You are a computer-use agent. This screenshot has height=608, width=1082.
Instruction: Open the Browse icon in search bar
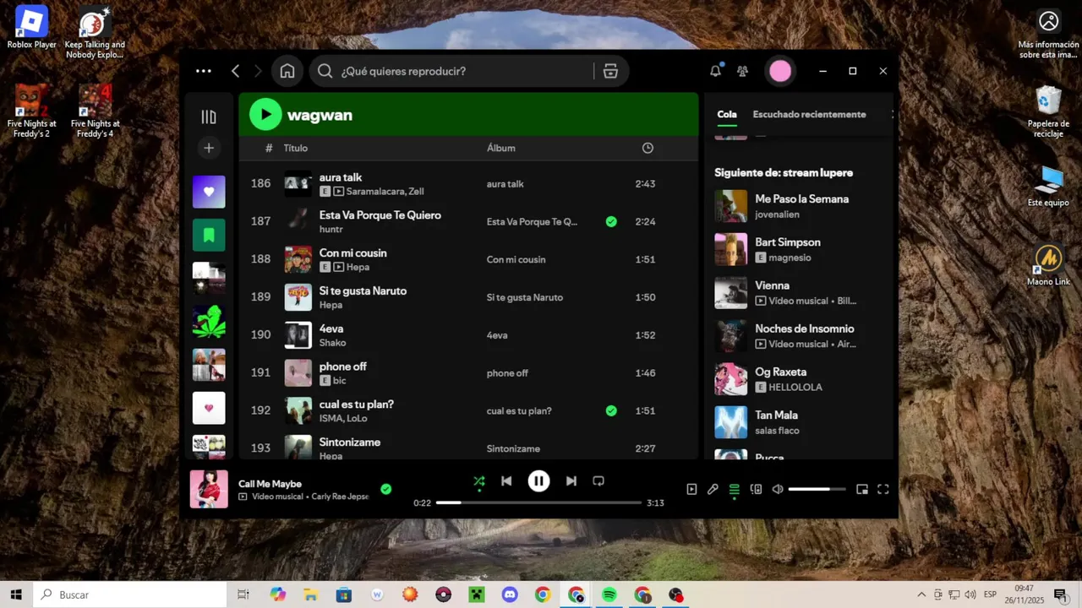(x=610, y=71)
